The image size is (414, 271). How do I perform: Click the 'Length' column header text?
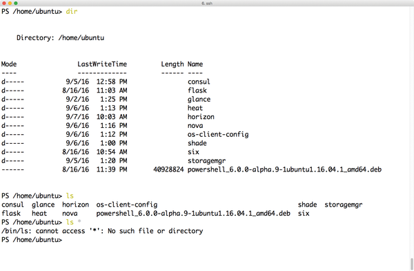[172, 64]
